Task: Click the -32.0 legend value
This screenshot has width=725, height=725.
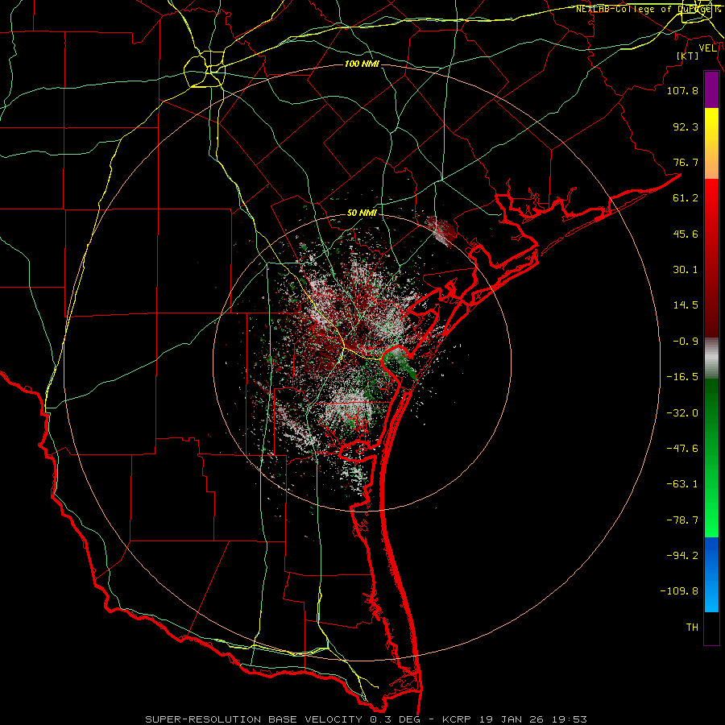Action: tap(682, 413)
